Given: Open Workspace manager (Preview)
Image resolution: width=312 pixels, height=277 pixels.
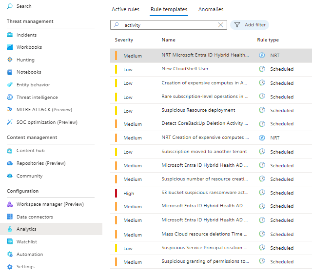Looking at the screenshot, I should (x=50, y=204).
